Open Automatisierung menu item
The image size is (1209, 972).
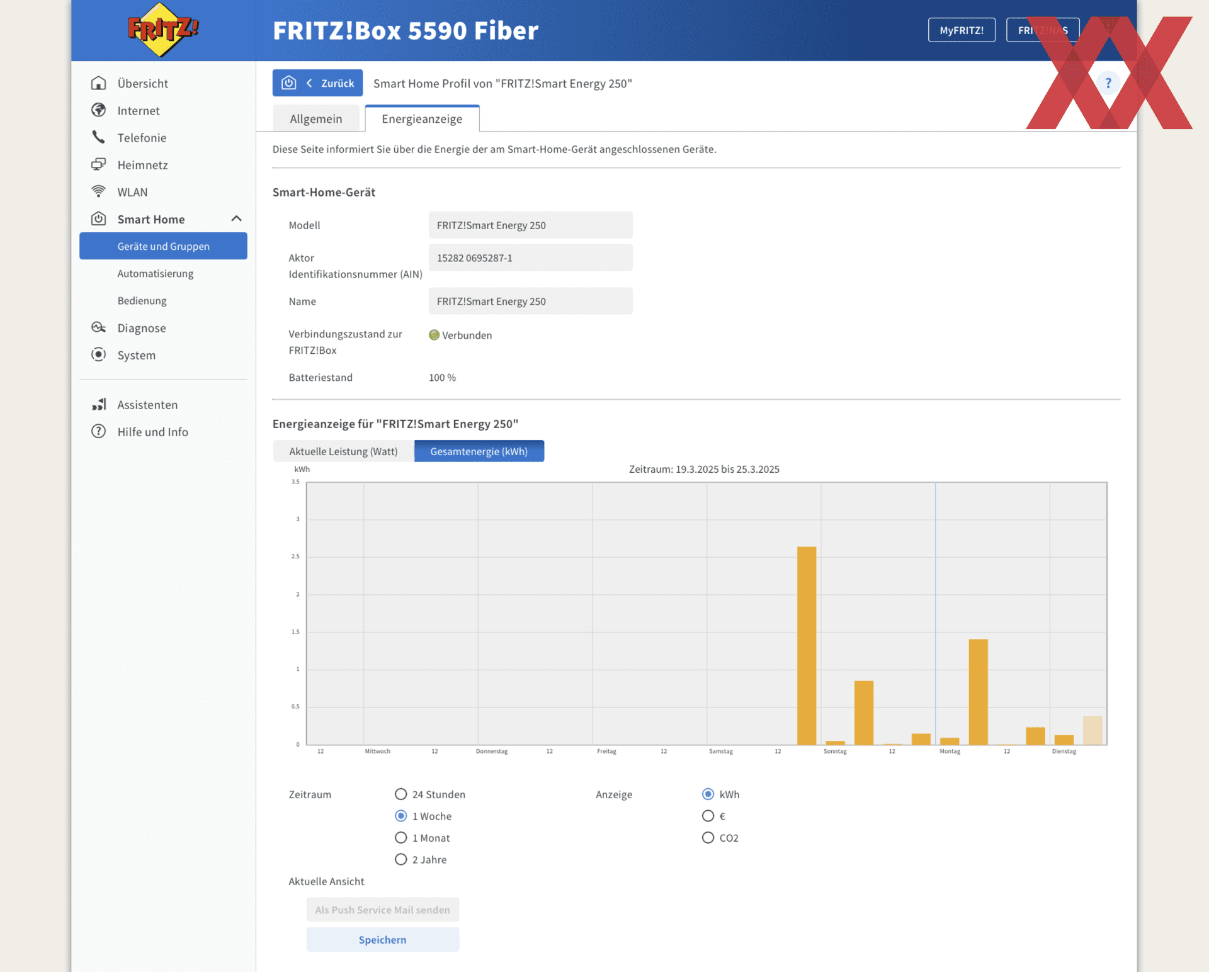tap(155, 273)
